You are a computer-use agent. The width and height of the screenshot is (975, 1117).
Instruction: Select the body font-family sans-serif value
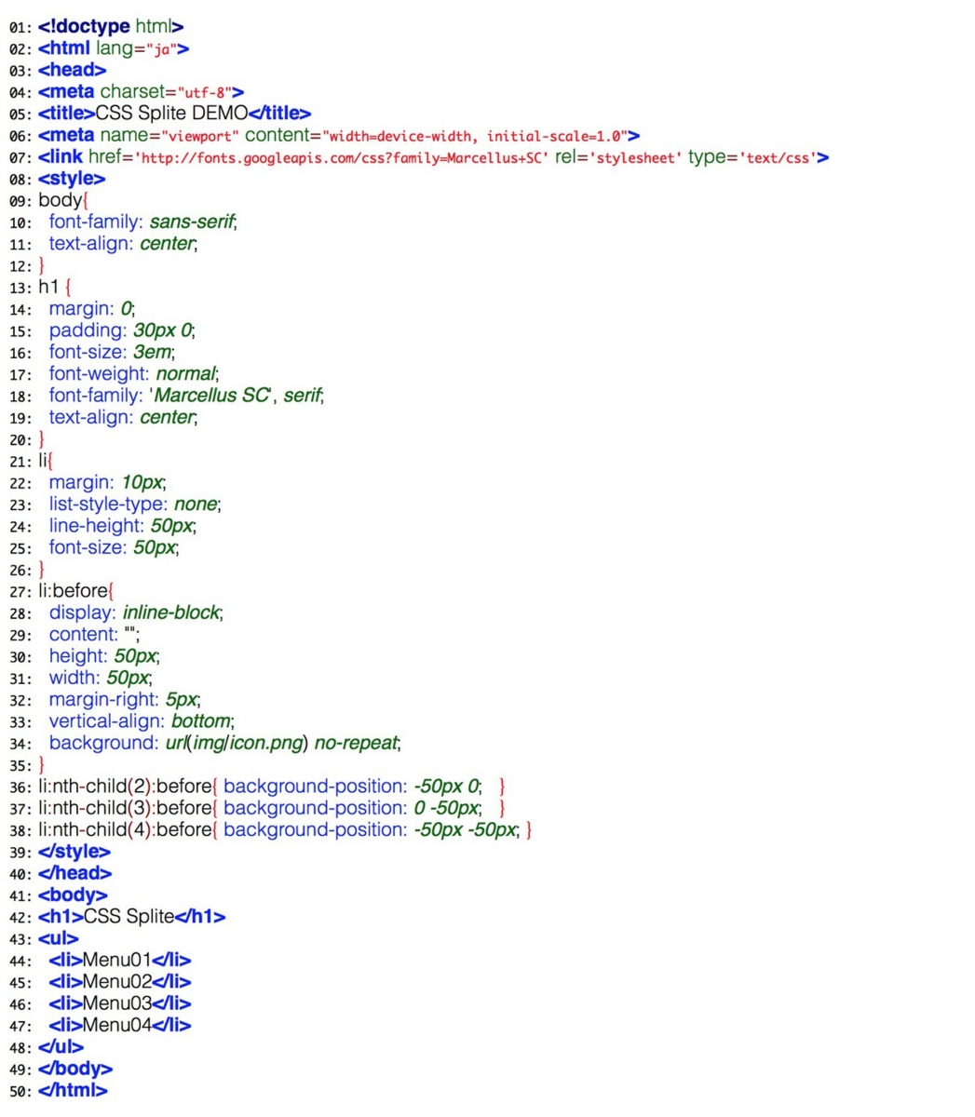tap(193, 222)
